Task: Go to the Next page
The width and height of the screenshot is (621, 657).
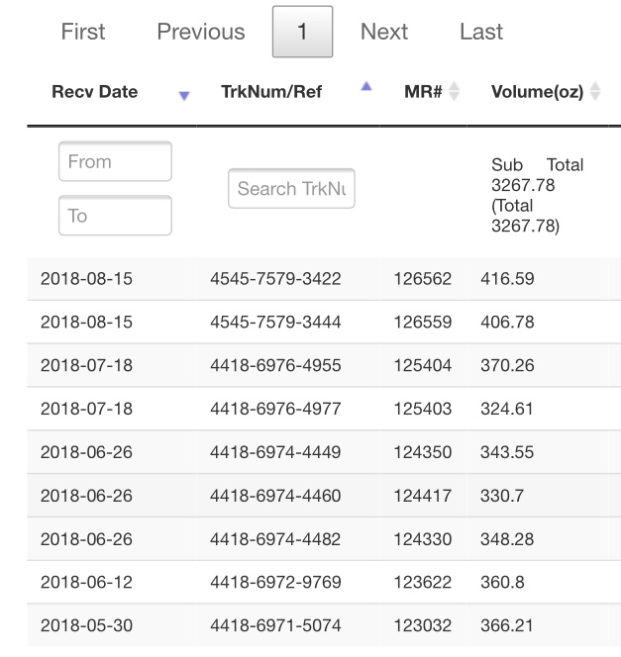Action: (384, 32)
